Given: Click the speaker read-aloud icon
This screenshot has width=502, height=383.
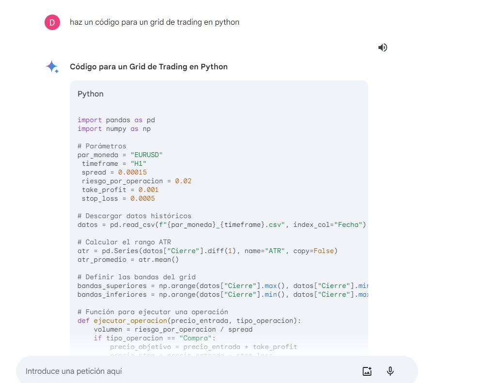Looking at the screenshot, I should pos(383,48).
